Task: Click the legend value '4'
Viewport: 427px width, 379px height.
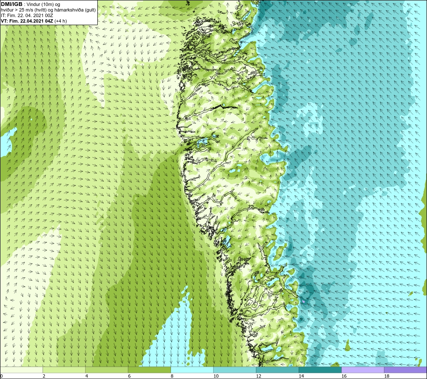Action: [x=87, y=376]
